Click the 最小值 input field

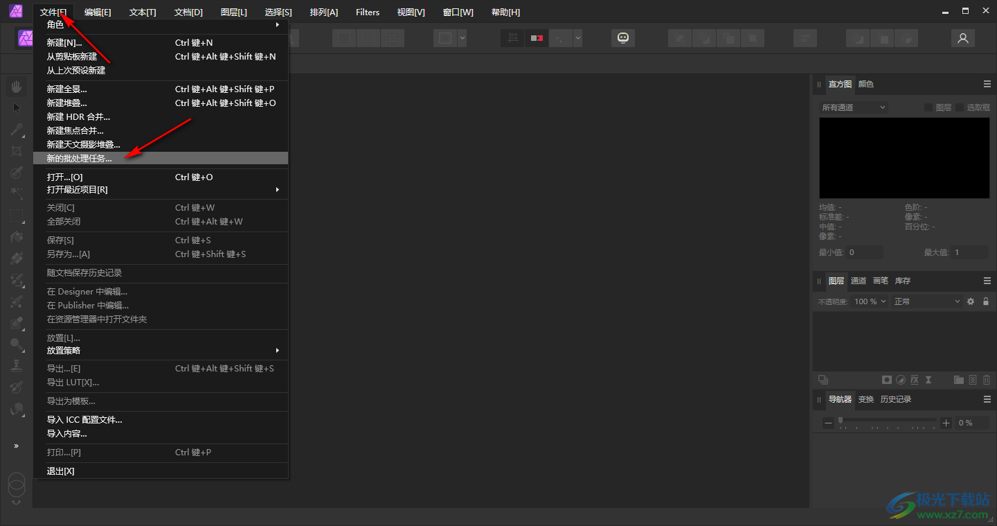click(864, 252)
